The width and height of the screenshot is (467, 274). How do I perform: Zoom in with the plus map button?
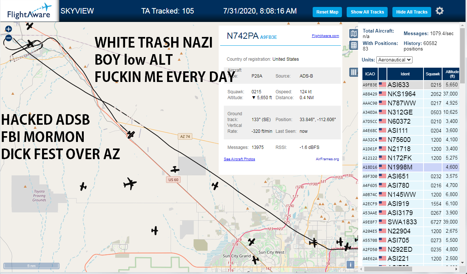click(8, 29)
